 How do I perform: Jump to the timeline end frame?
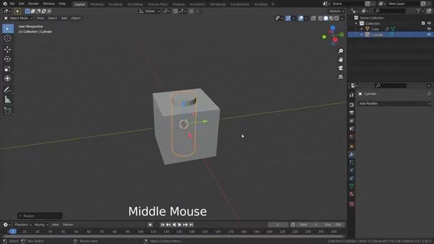191,225
